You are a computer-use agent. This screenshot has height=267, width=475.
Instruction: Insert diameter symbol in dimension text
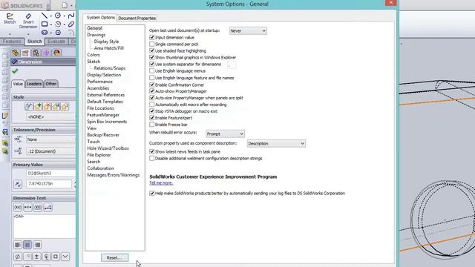click(18, 257)
